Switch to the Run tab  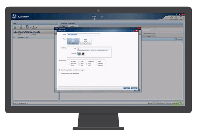102,17
